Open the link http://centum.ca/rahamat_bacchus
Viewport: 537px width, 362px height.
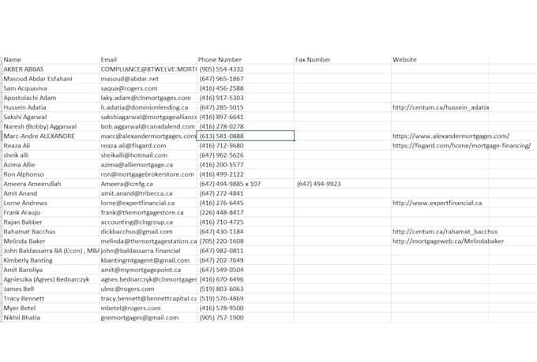[445, 232]
